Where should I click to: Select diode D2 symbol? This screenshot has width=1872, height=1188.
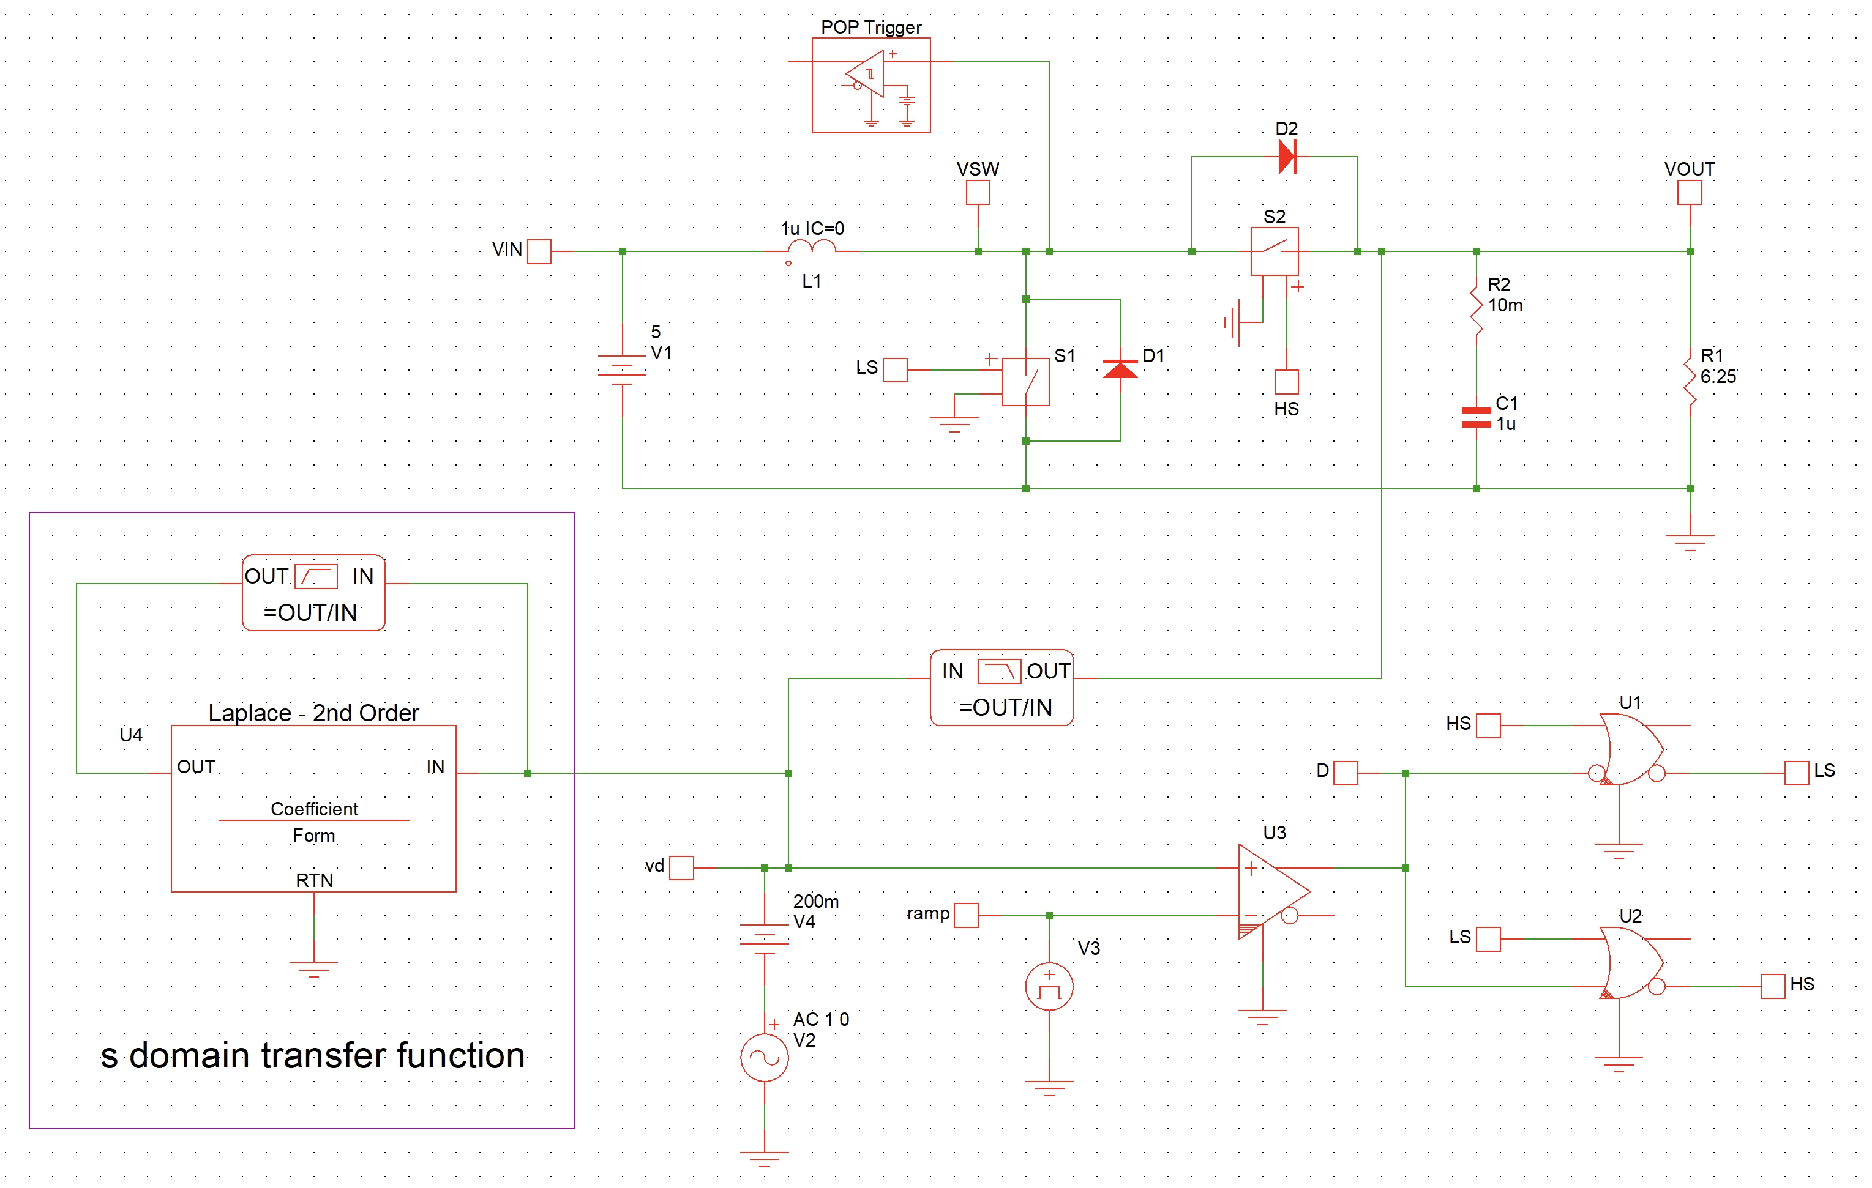1287,157
